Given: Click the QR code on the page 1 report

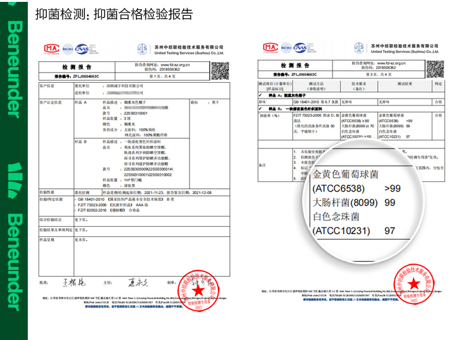Looking at the screenshot, I should (x=220, y=71).
